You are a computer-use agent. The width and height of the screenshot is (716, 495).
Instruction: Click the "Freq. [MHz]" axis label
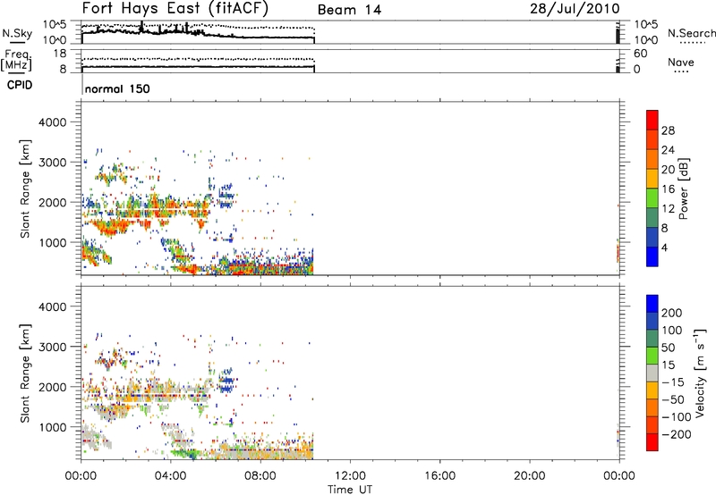(x=16, y=61)
